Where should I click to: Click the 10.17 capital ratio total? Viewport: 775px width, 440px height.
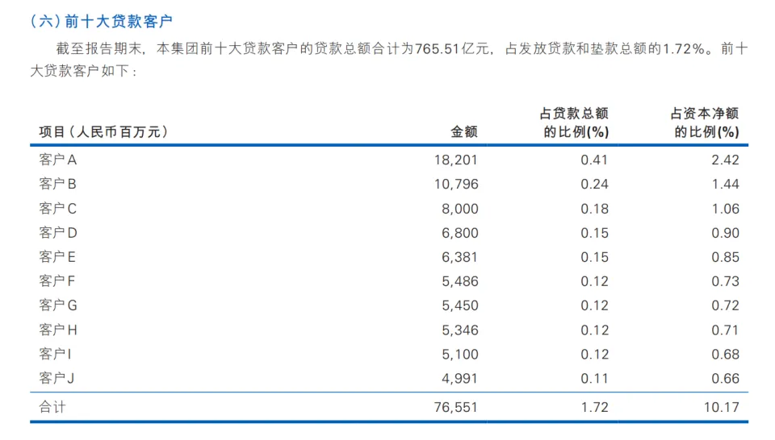click(x=721, y=407)
